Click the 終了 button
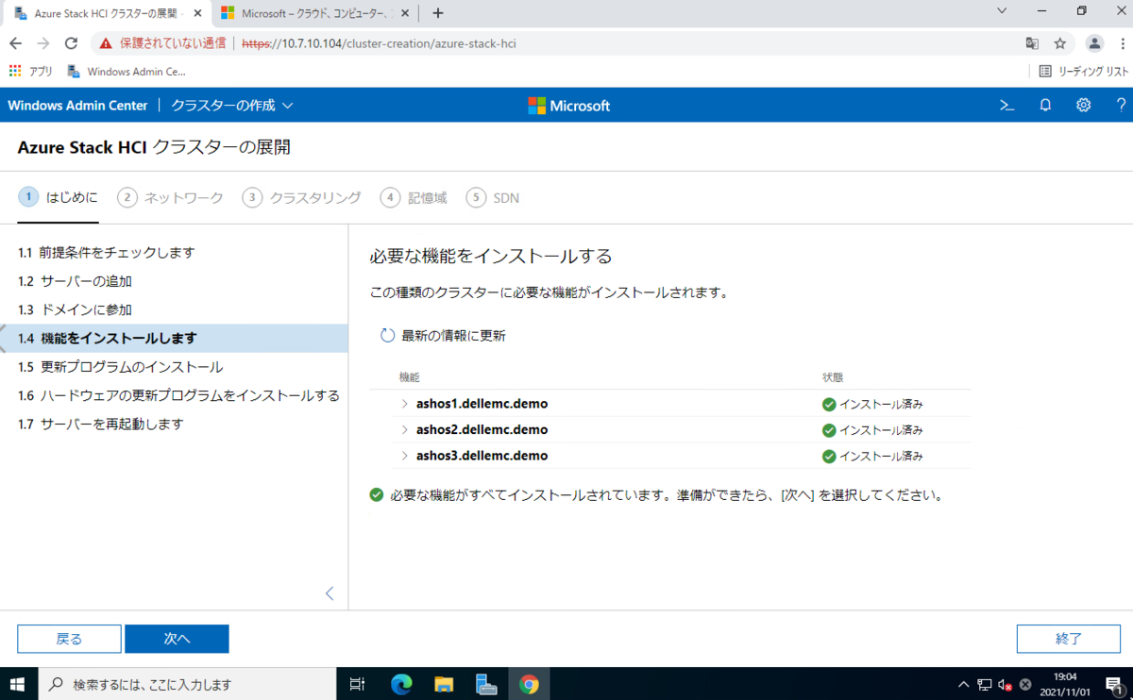Screen dimensions: 1133x700 (1069, 639)
